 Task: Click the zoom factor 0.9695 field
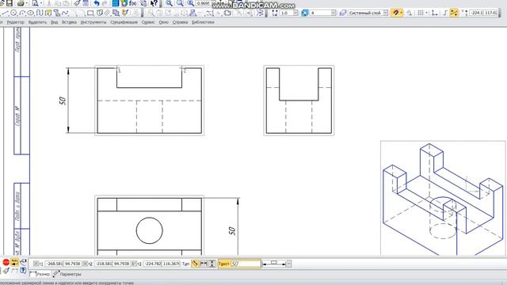[203, 3]
